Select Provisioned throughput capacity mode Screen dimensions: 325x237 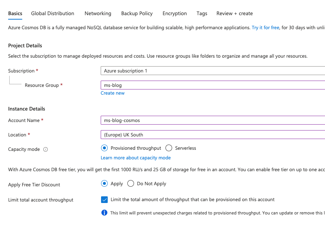point(104,148)
